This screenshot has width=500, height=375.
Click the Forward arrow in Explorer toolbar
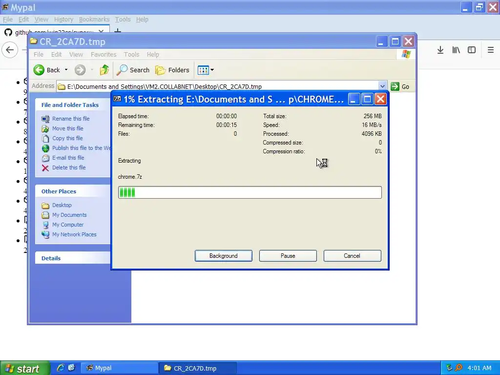tap(80, 70)
